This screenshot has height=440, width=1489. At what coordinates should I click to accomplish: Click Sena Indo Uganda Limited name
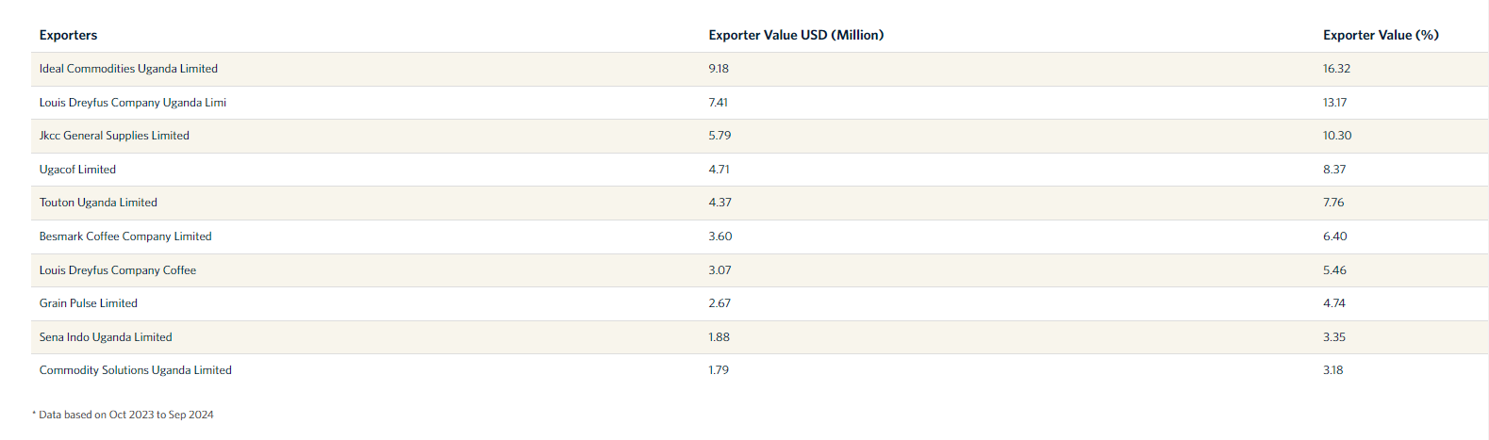coord(106,337)
